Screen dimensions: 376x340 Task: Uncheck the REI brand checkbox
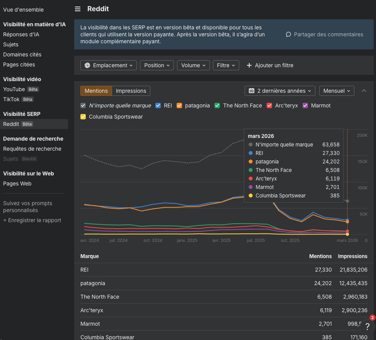pyautogui.click(x=158, y=105)
